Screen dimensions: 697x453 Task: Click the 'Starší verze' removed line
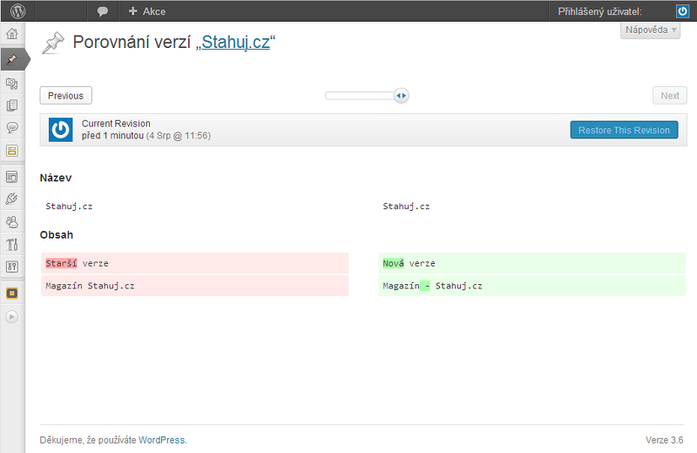pyautogui.click(x=194, y=263)
